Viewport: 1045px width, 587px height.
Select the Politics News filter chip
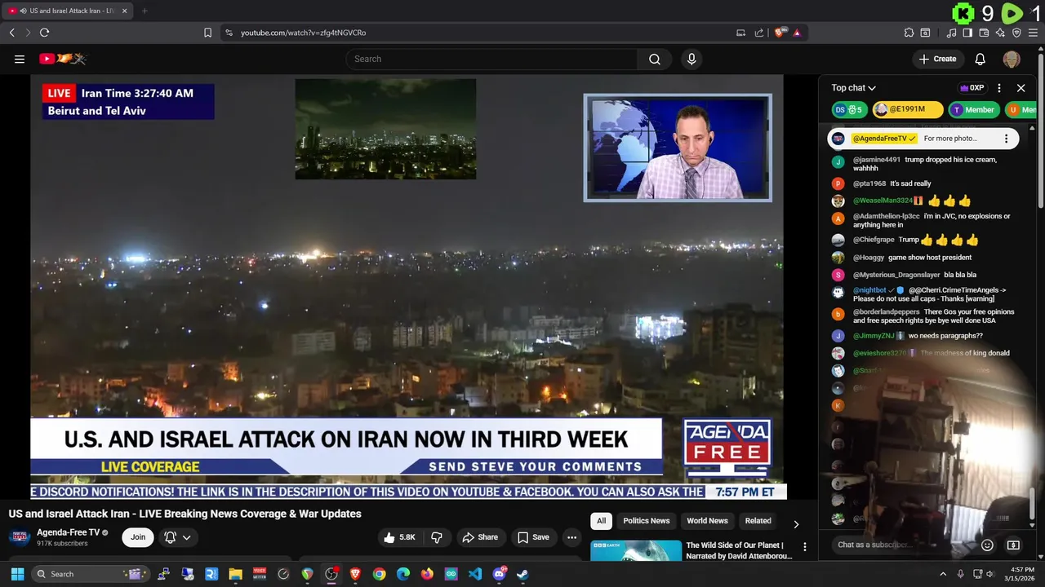(647, 521)
